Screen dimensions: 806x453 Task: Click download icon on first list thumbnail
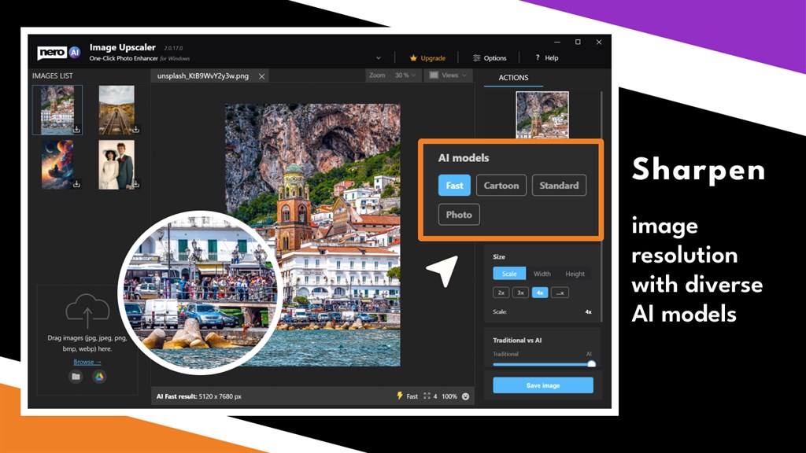tap(76, 130)
